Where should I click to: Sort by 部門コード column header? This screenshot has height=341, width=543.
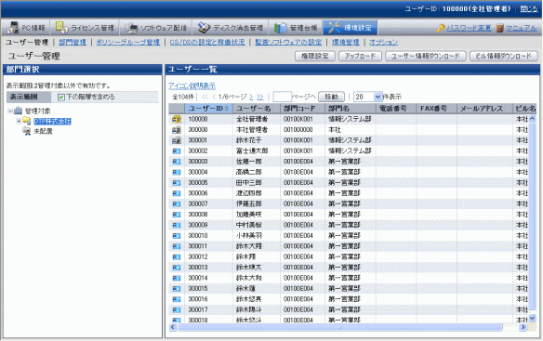303,109
